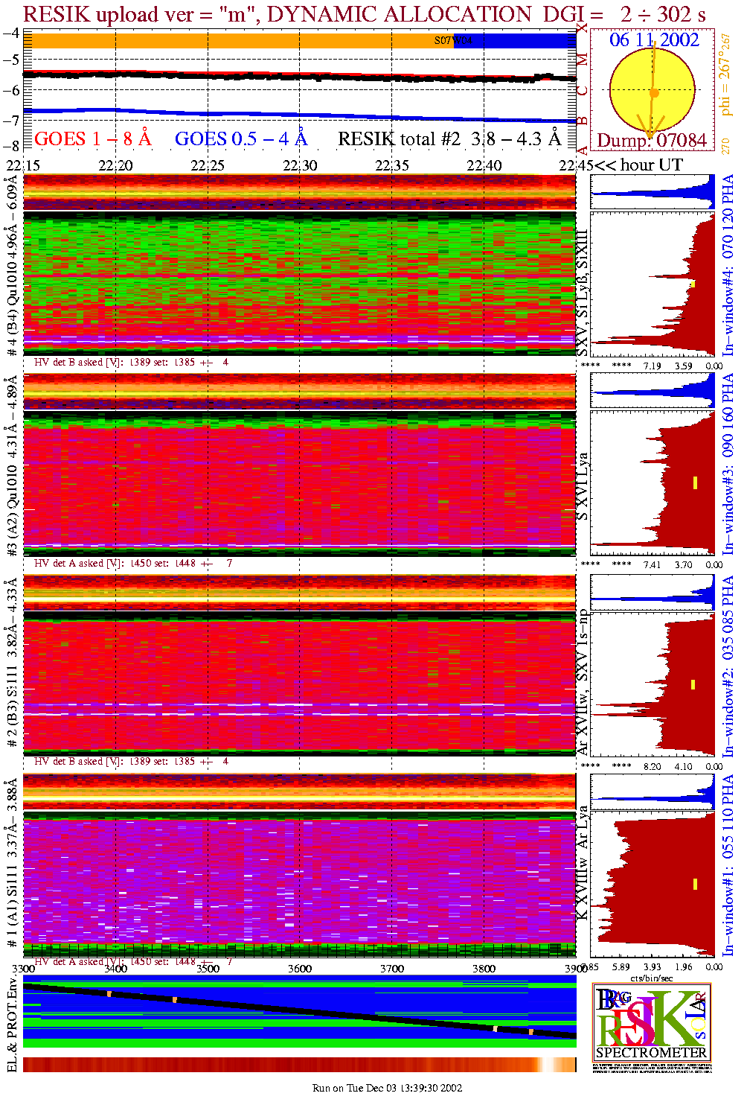The image size is (747, 1099).
Task: Click the yellow marker in window #1 histogram
Action: pyautogui.click(x=695, y=884)
